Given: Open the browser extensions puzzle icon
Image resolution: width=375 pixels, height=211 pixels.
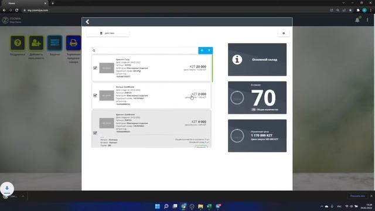Looking at the screenshot, I should point(358,11).
